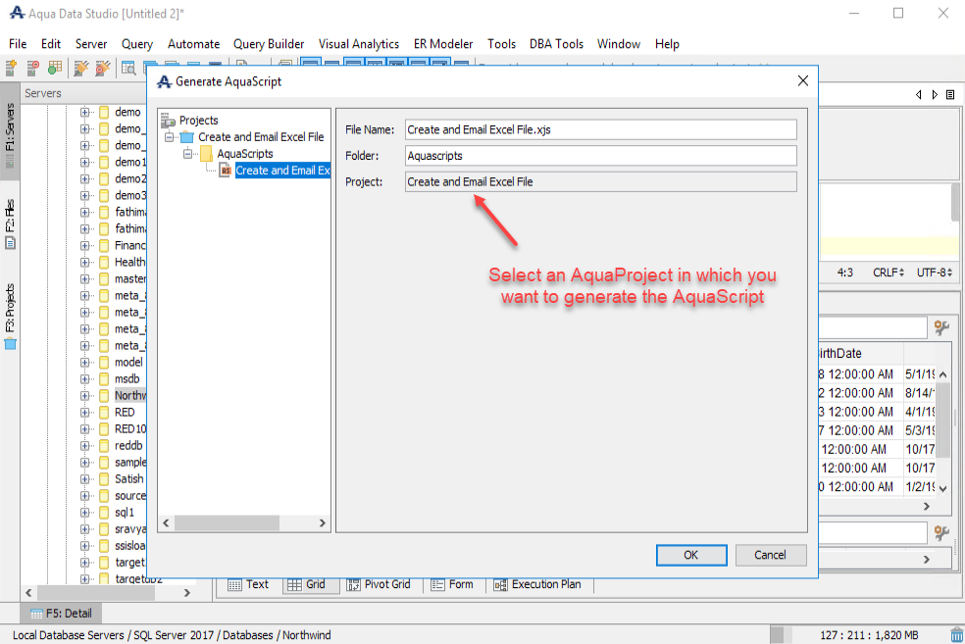
Task: Expand the model database node
Action: tap(85, 363)
